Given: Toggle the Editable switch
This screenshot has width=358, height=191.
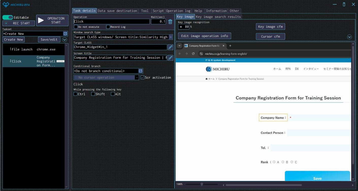Looking at the screenshot, I should [x=8, y=17].
